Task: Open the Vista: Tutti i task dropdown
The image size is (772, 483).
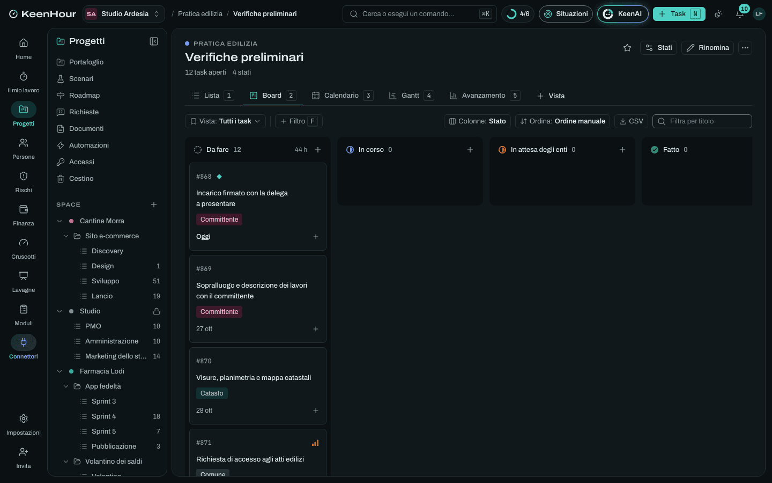Action: pos(225,121)
